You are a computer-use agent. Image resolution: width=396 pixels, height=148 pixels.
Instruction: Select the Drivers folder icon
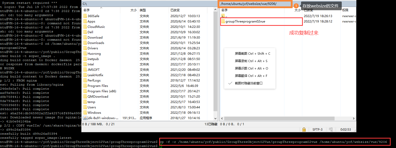85,48
